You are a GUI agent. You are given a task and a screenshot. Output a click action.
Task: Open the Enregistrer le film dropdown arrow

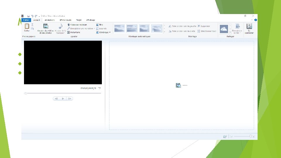click(x=240, y=33)
